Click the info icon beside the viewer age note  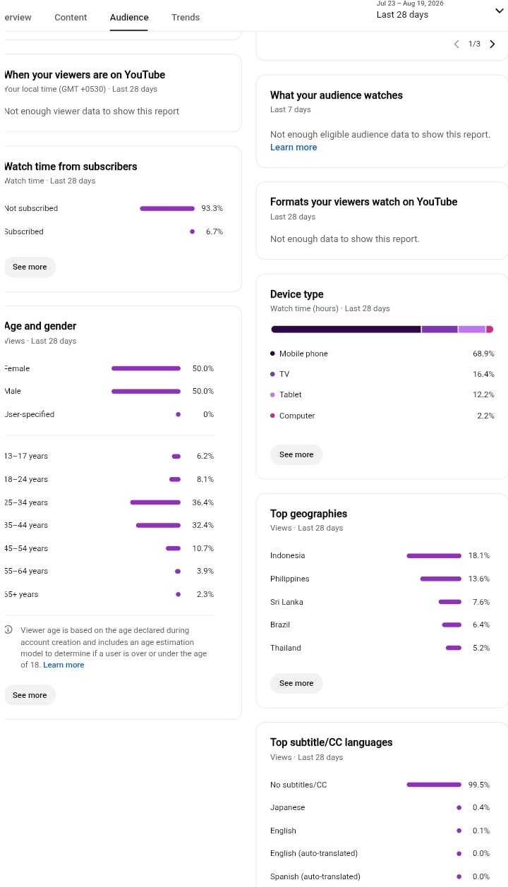8,629
